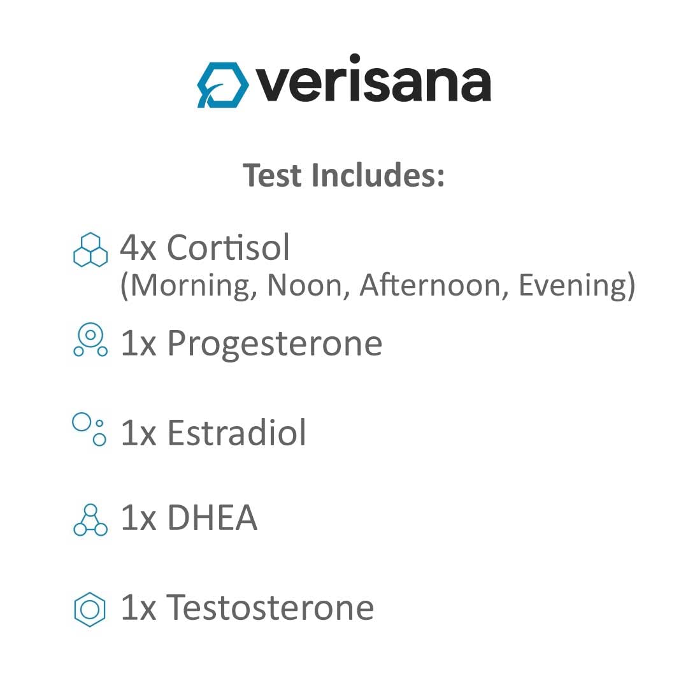The width and height of the screenshot is (688, 688).
Task: Click the "Test Includes:" heading
Action: 344,175
